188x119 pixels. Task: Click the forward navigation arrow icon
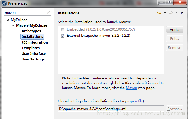(x=171, y=13)
